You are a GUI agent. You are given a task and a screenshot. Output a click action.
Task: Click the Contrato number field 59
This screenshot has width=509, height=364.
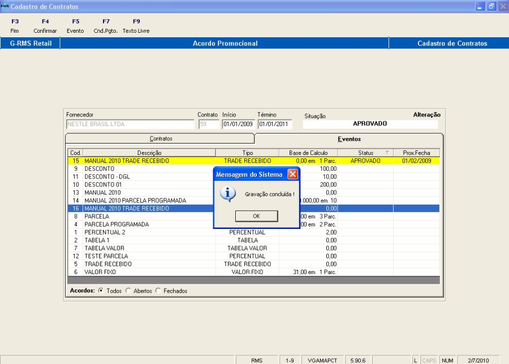[x=209, y=124]
